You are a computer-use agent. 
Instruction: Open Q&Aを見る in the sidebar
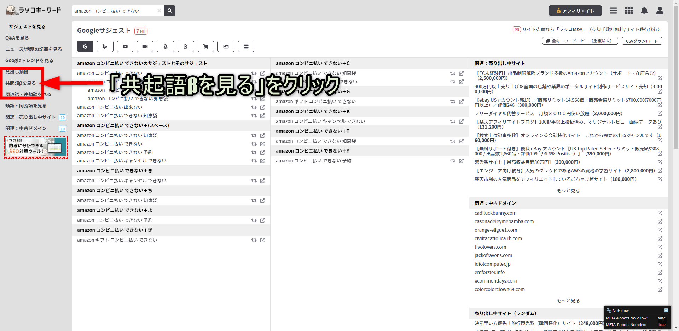(x=17, y=38)
